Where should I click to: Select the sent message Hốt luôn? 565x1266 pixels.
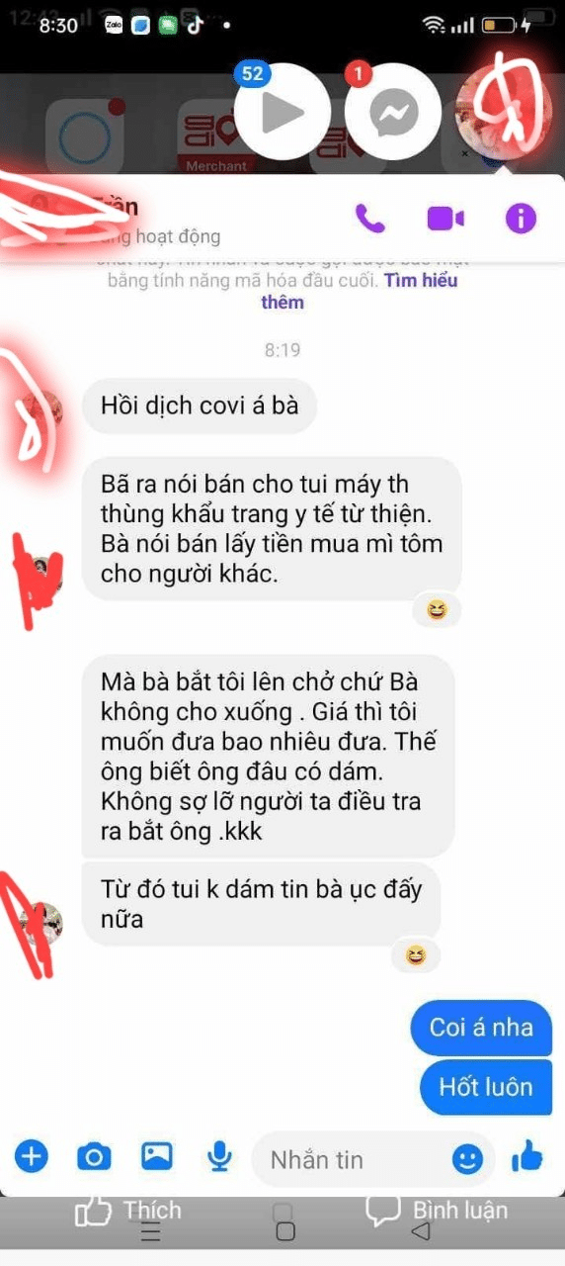click(486, 1087)
